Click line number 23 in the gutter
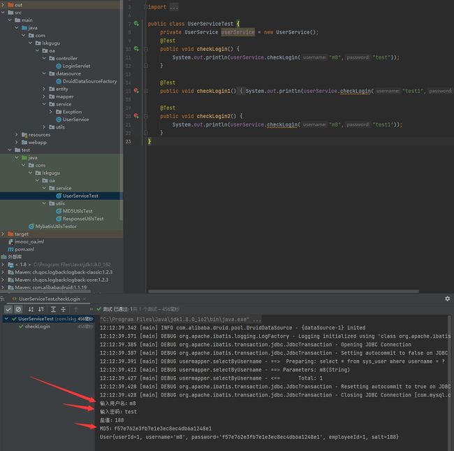454x451 pixels. [129, 141]
